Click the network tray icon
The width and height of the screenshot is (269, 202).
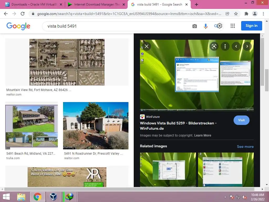pyautogui.click(x=238, y=197)
